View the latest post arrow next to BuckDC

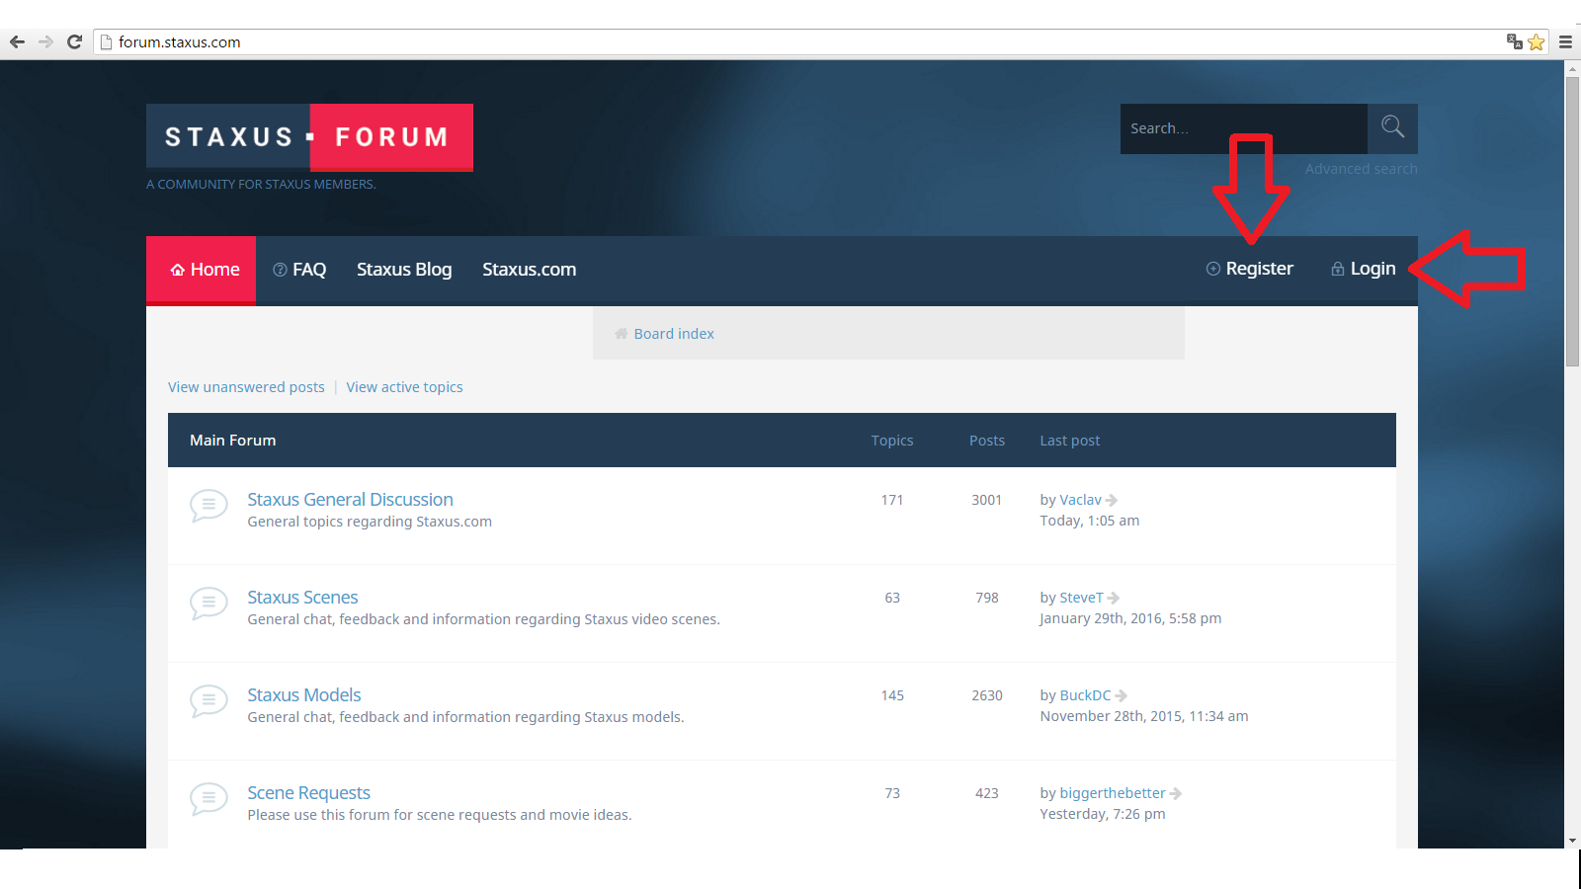tap(1122, 696)
